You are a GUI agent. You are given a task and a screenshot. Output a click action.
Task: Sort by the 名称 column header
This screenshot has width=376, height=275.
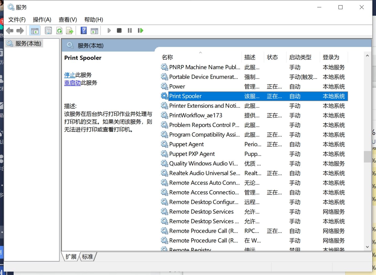200,57
